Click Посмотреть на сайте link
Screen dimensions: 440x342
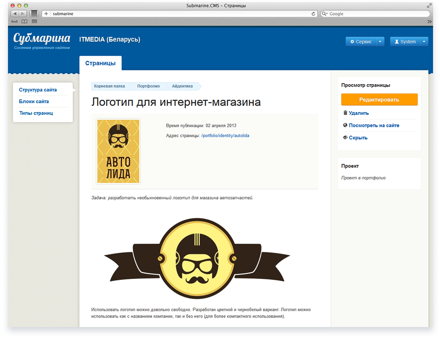tap(374, 126)
